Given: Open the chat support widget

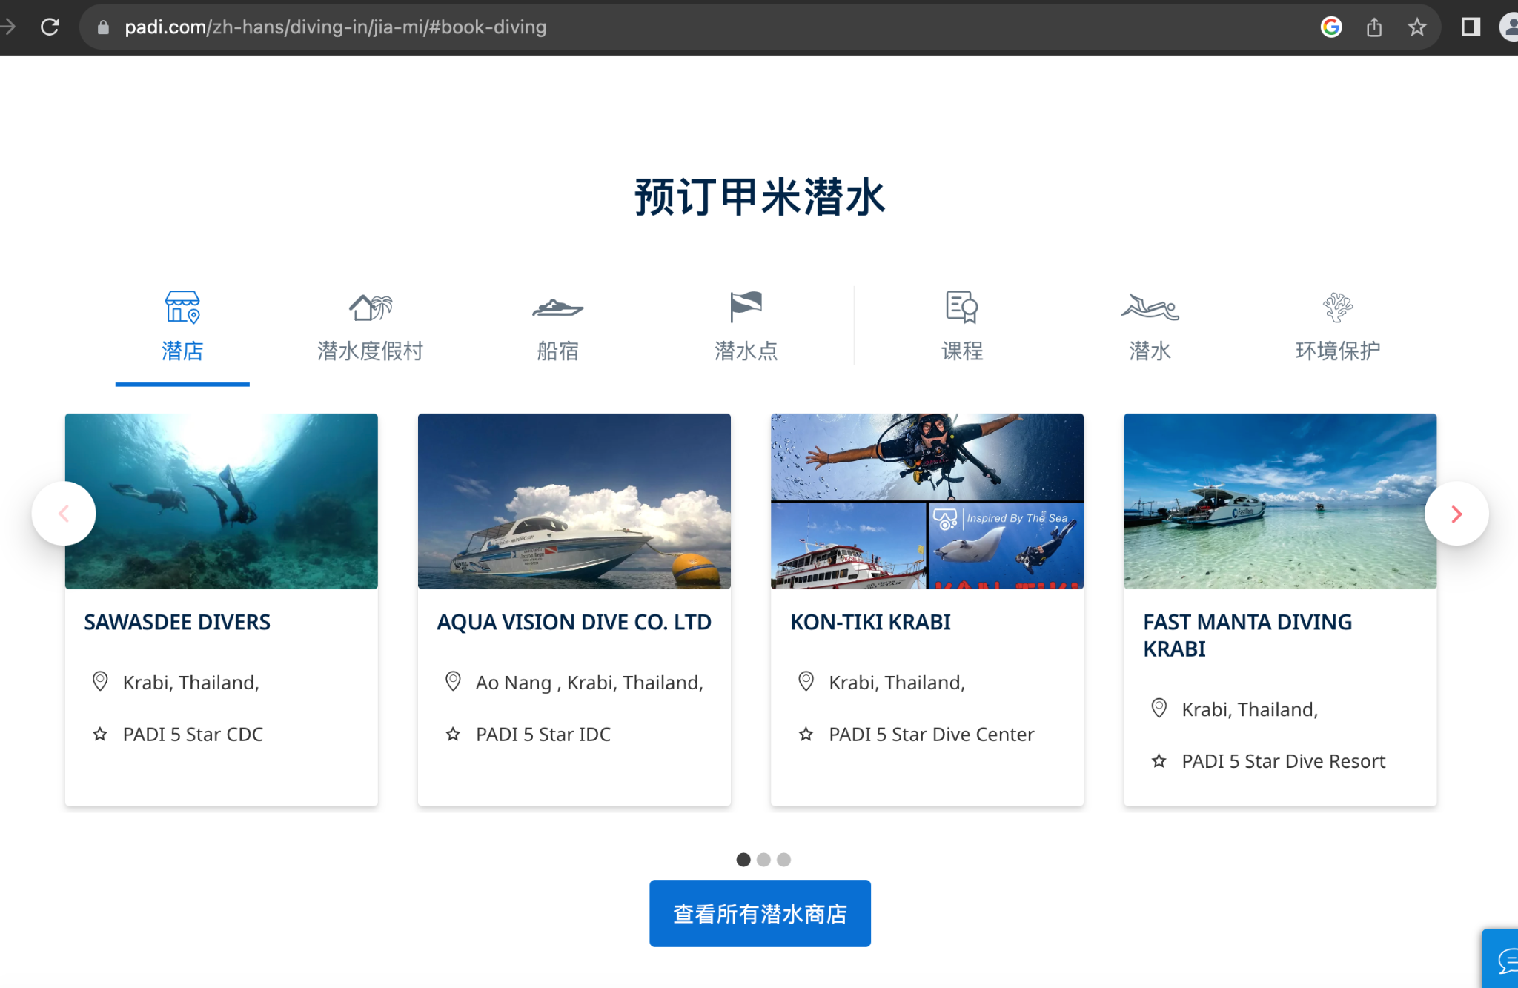Looking at the screenshot, I should click(x=1501, y=959).
